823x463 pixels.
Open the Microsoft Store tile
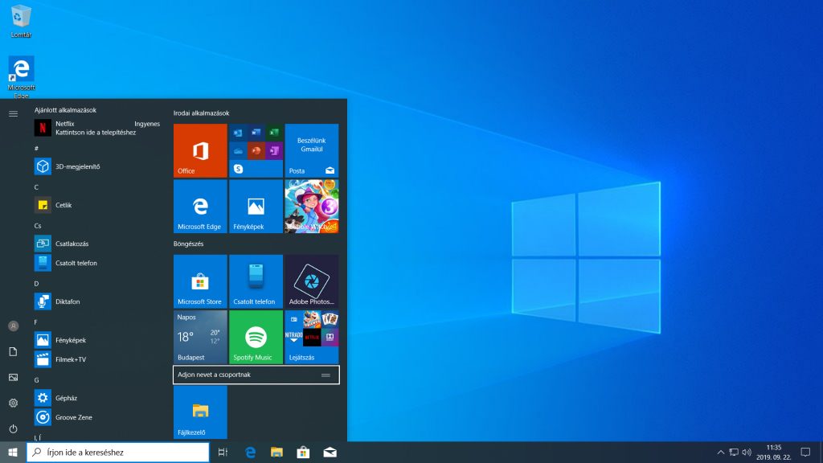pos(200,281)
